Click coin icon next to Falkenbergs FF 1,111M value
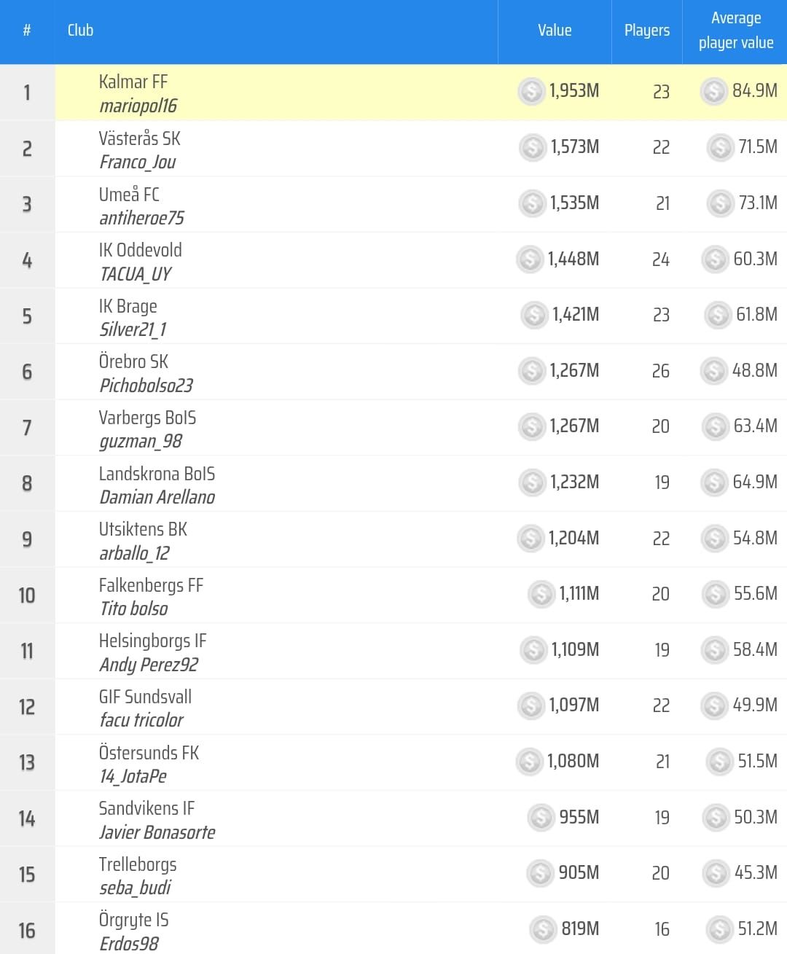Viewport: 787px width, 954px height. click(x=541, y=594)
